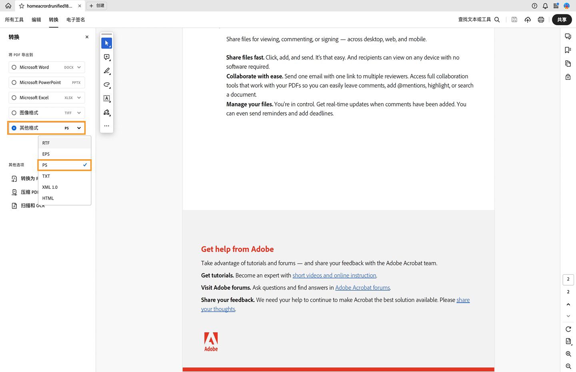Go to the Home icon
This screenshot has height=372, width=576.
click(x=8, y=6)
